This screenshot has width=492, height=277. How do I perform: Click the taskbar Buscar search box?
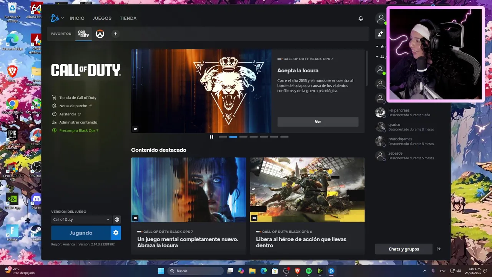click(x=196, y=271)
